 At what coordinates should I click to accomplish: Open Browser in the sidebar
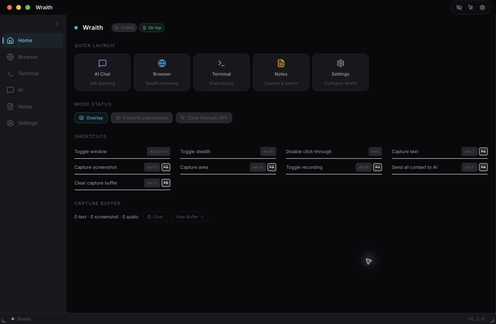coord(33,57)
